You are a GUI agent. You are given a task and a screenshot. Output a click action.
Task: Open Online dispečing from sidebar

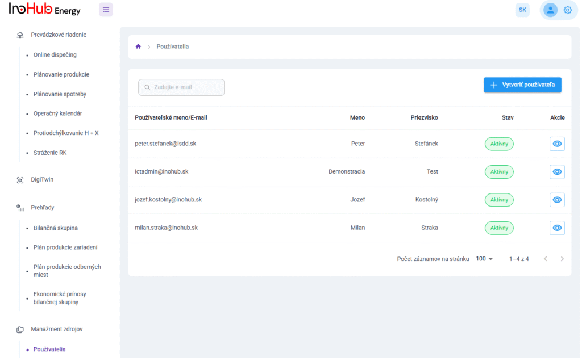pos(55,55)
